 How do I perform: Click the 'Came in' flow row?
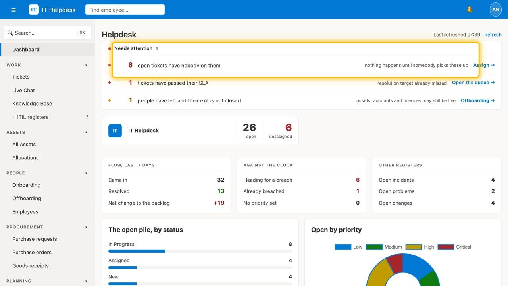[166, 180]
